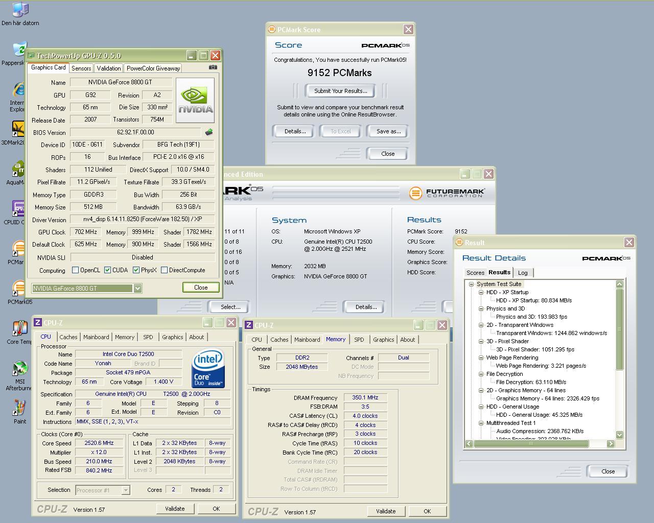The image size is (654, 523).
Task: Collapse the 2D - Transparent Windows node
Action: [x=481, y=325]
